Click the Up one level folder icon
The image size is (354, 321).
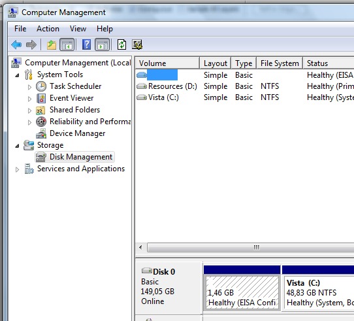pyautogui.click(x=52, y=44)
